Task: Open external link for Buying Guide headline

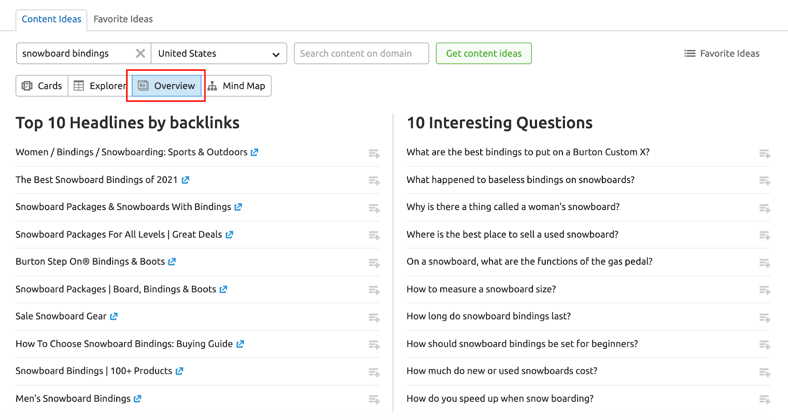Action: [240, 344]
